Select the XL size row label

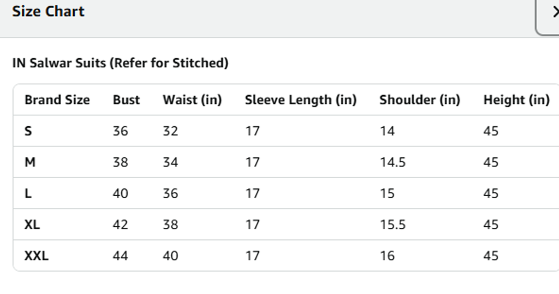32,225
